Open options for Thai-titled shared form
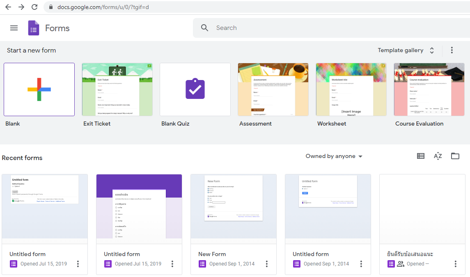470x277 pixels. pos(456,264)
